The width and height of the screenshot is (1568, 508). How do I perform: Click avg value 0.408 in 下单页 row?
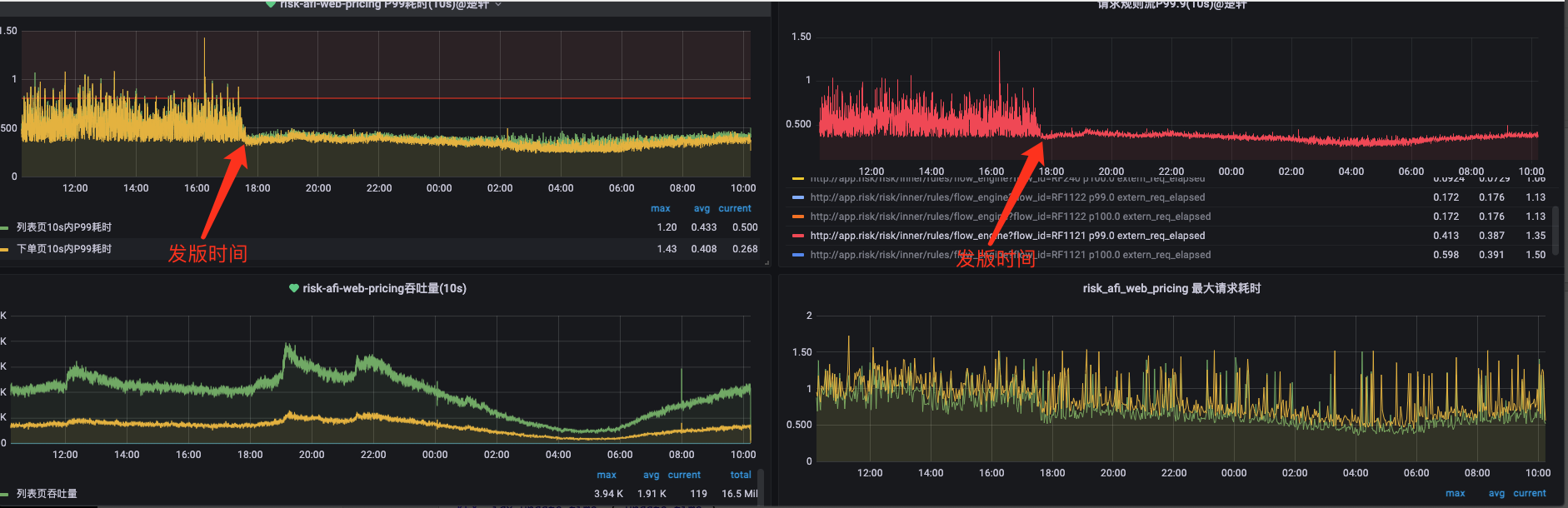coord(704,249)
